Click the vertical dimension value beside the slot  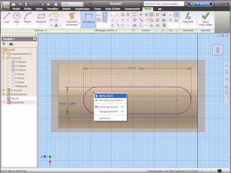tap(67, 103)
